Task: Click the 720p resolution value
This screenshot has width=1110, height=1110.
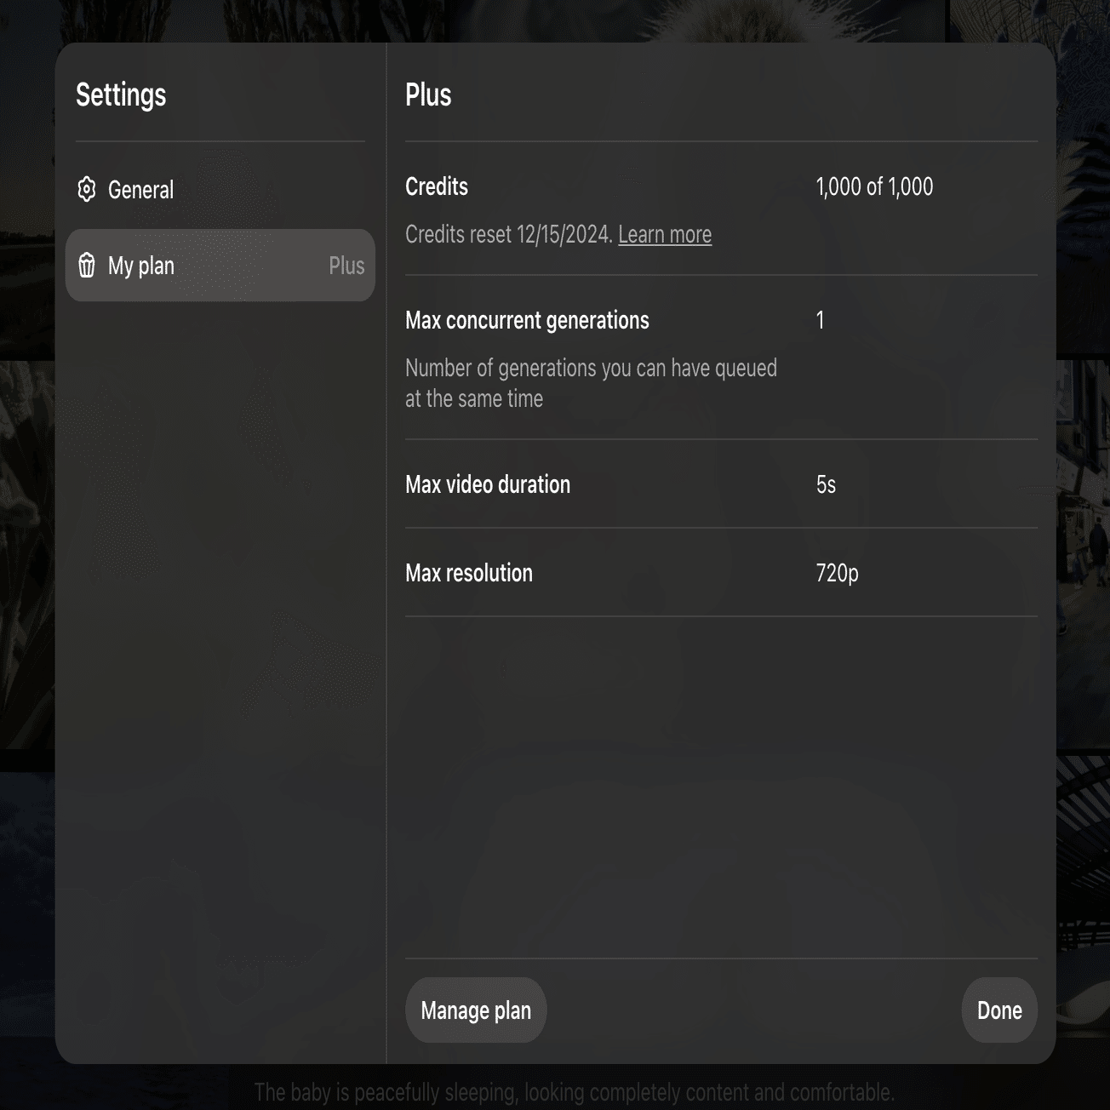Action: [x=837, y=573]
